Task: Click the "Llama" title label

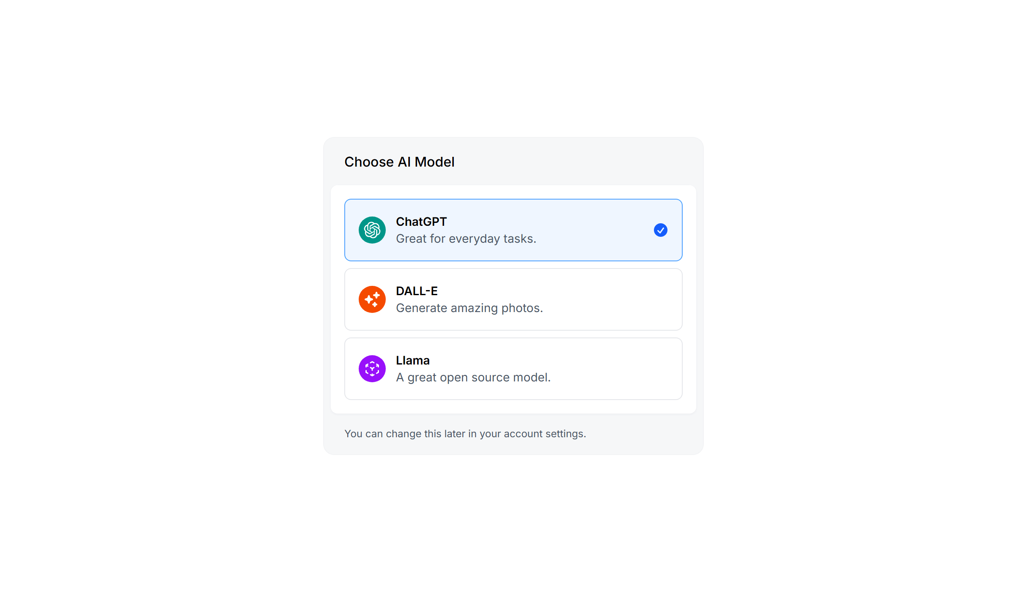Action: click(x=412, y=360)
